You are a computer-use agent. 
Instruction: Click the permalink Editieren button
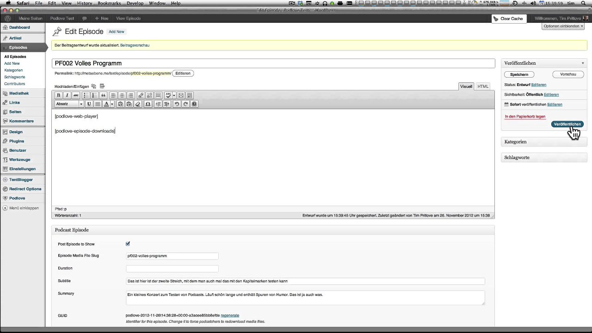(183, 73)
